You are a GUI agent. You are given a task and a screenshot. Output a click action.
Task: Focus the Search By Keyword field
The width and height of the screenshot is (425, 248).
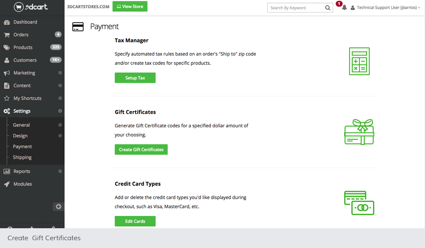pyautogui.click(x=295, y=8)
